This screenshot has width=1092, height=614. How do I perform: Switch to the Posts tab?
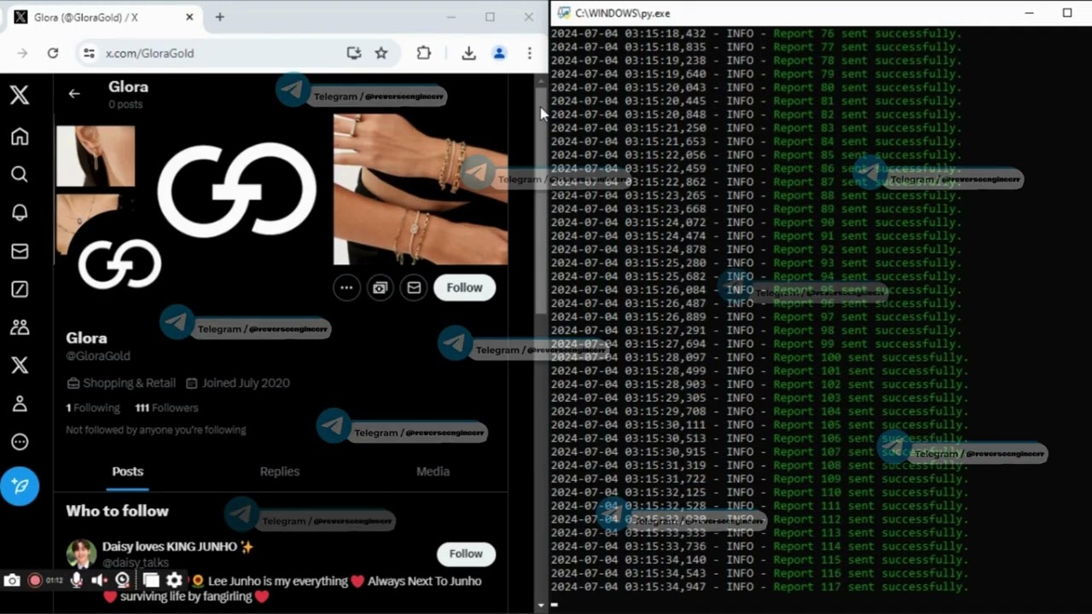click(x=128, y=472)
